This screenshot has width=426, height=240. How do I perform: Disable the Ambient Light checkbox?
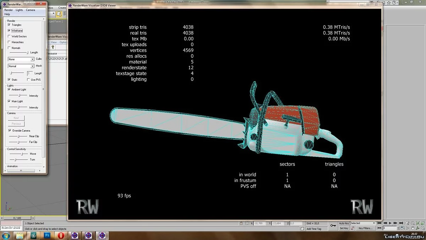coord(9,90)
